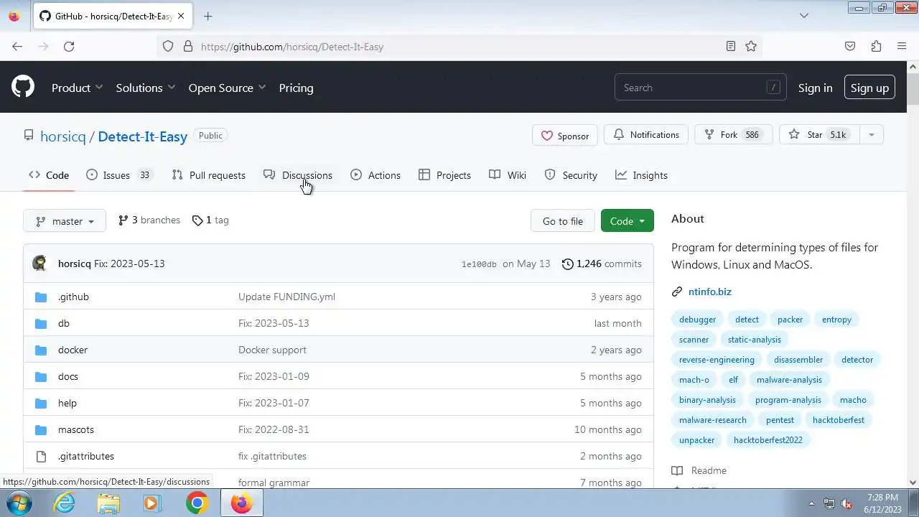Open Firefox hamburger application menu

(x=902, y=47)
